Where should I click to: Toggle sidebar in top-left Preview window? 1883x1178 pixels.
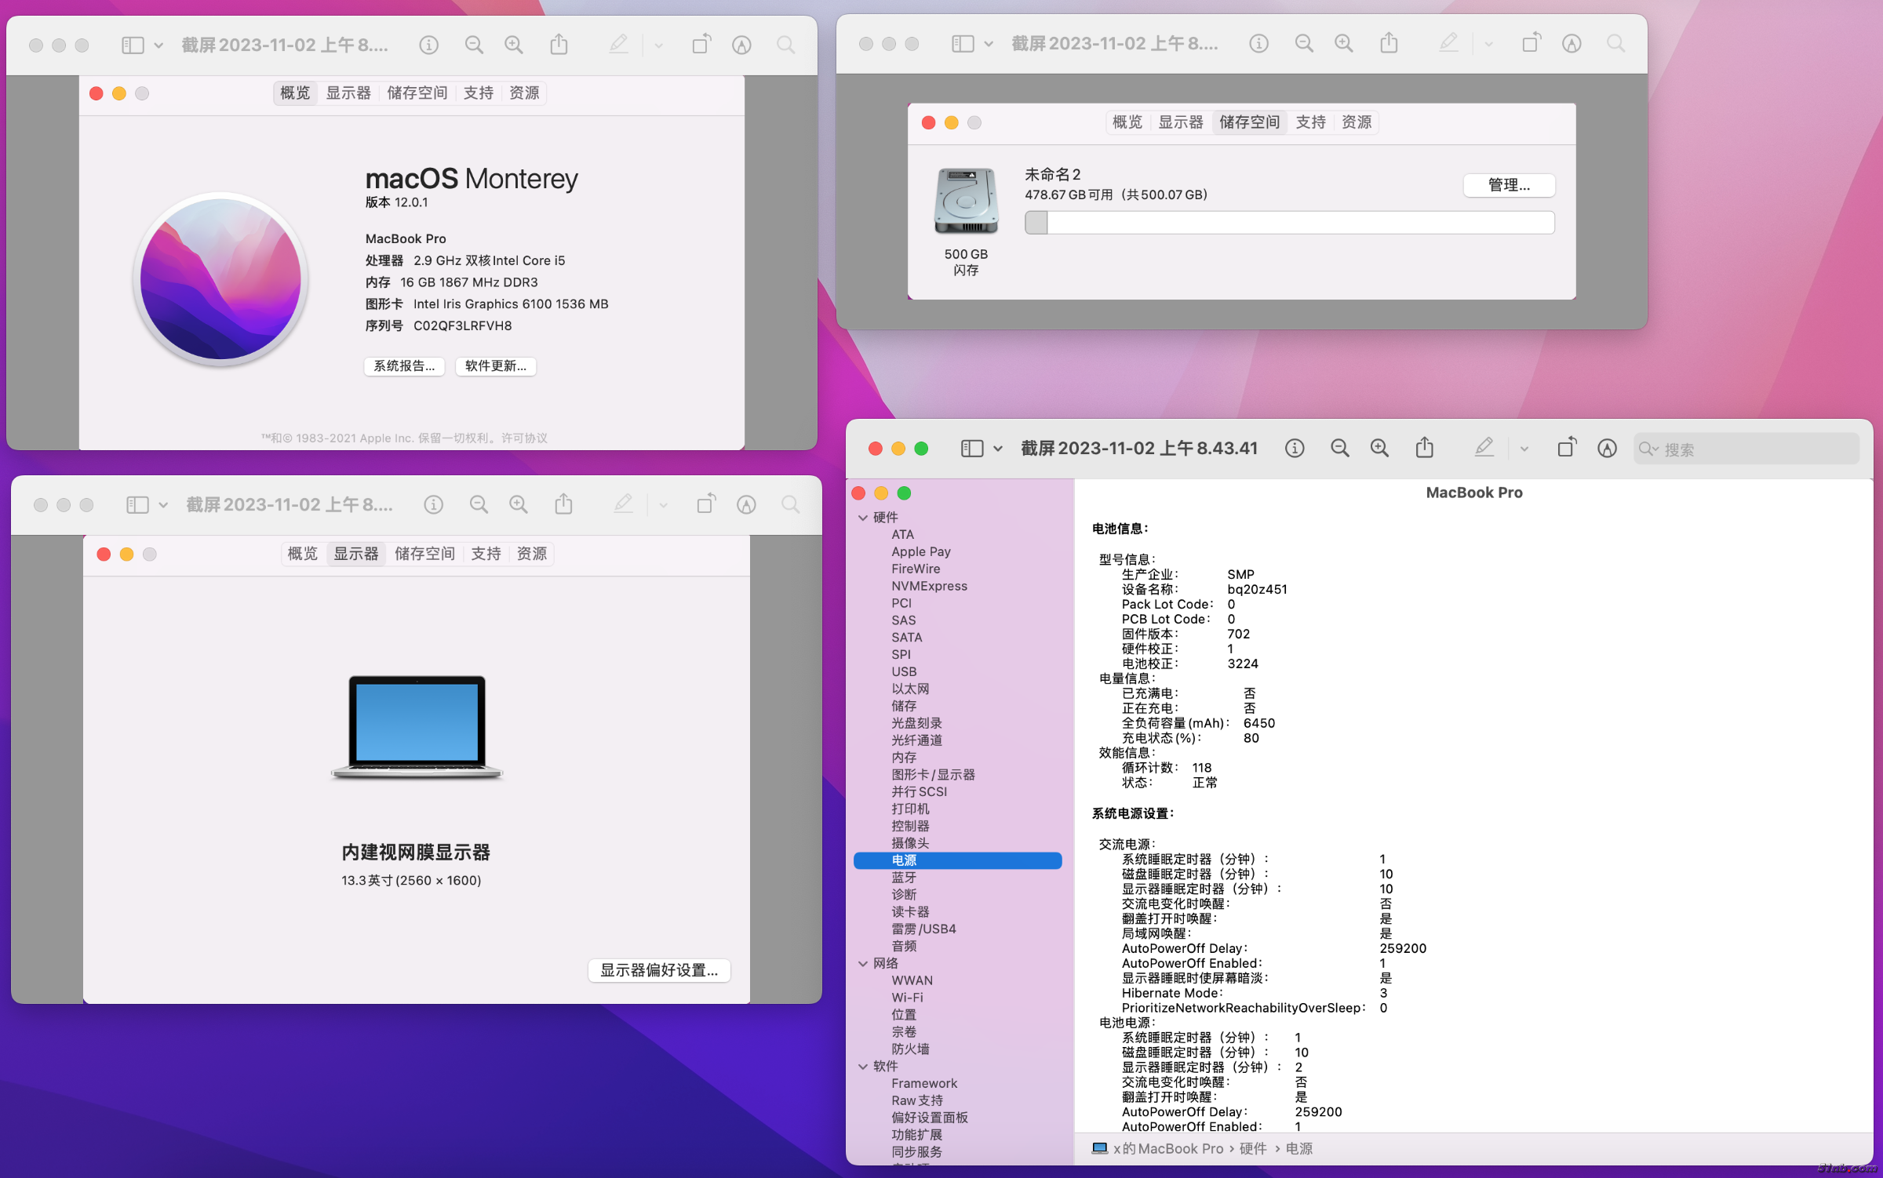point(133,45)
